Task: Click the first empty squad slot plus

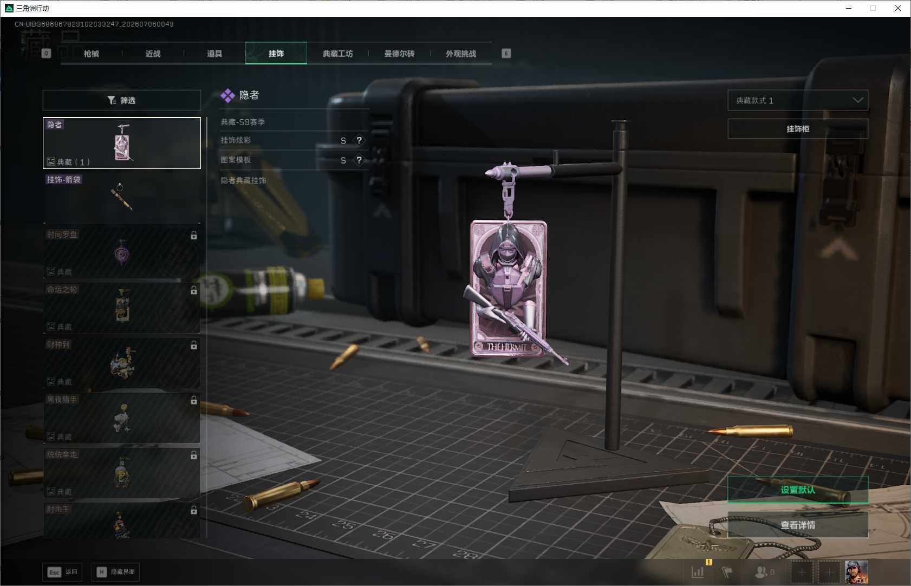Action: click(802, 572)
